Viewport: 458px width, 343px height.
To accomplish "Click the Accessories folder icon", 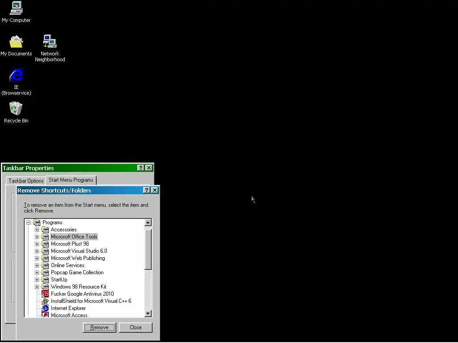I will tap(45, 230).
